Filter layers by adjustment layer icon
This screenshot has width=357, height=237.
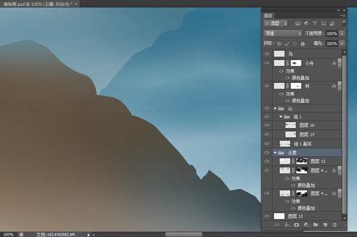point(306,23)
